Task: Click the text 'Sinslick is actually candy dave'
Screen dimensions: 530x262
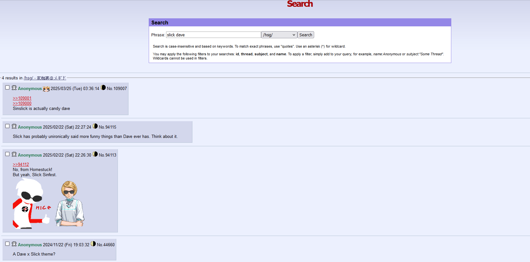Action: 41,109
